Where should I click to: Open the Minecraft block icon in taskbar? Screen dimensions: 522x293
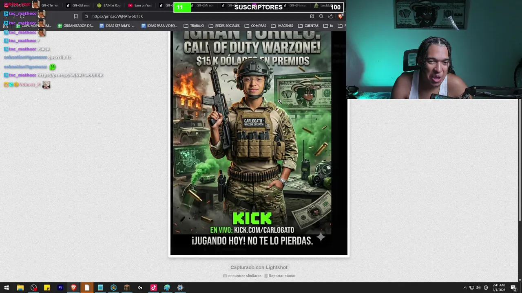[127, 288]
